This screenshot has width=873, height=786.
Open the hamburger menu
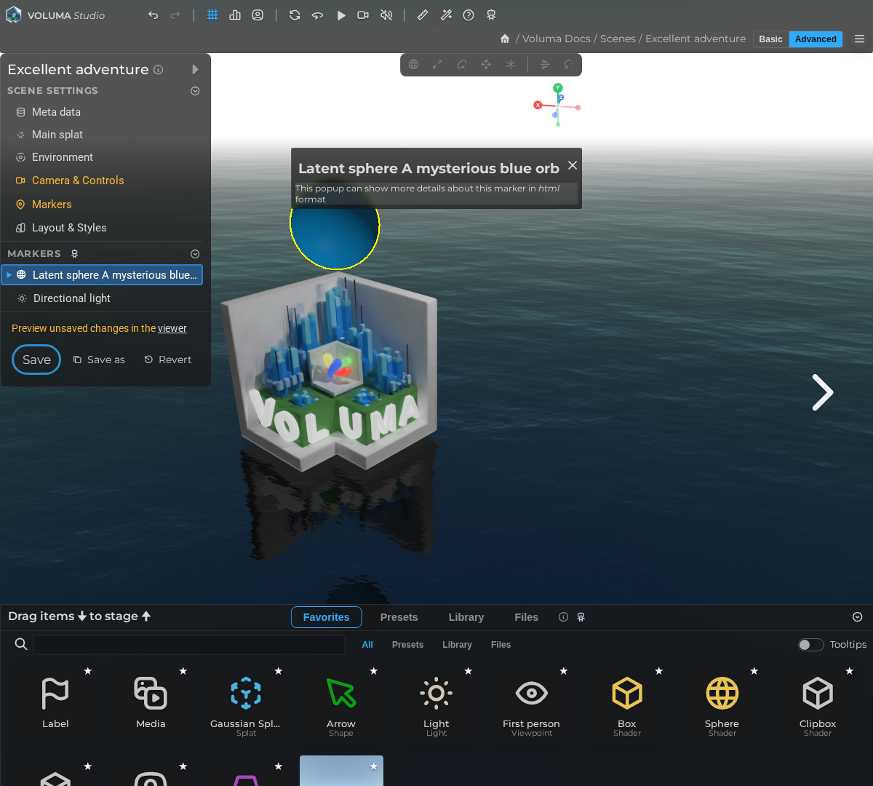point(860,39)
